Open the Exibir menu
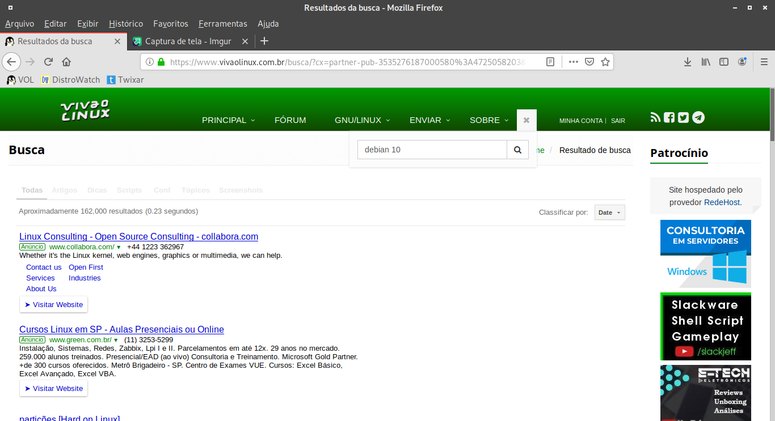 (x=88, y=24)
